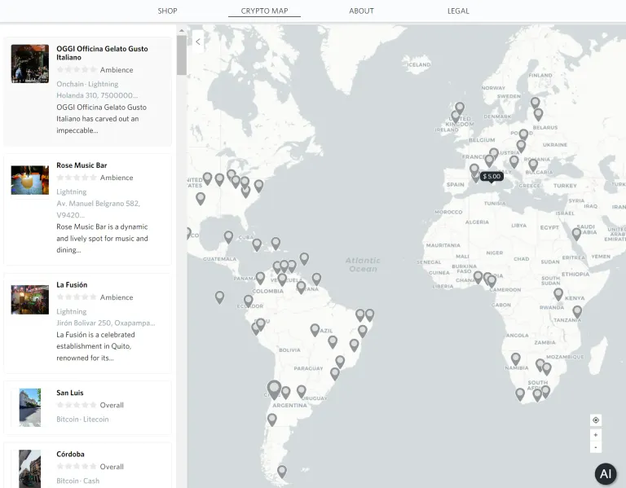Select the map pin in Panama
The image size is (626, 488).
pyautogui.click(x=260, y=278)
